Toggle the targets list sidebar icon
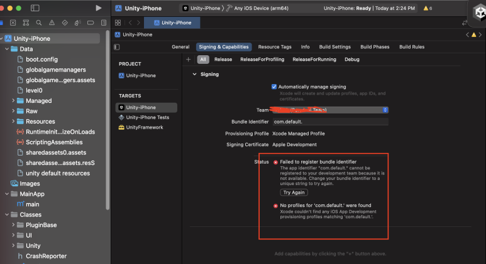The image size is (486, 264). (117, 47)
